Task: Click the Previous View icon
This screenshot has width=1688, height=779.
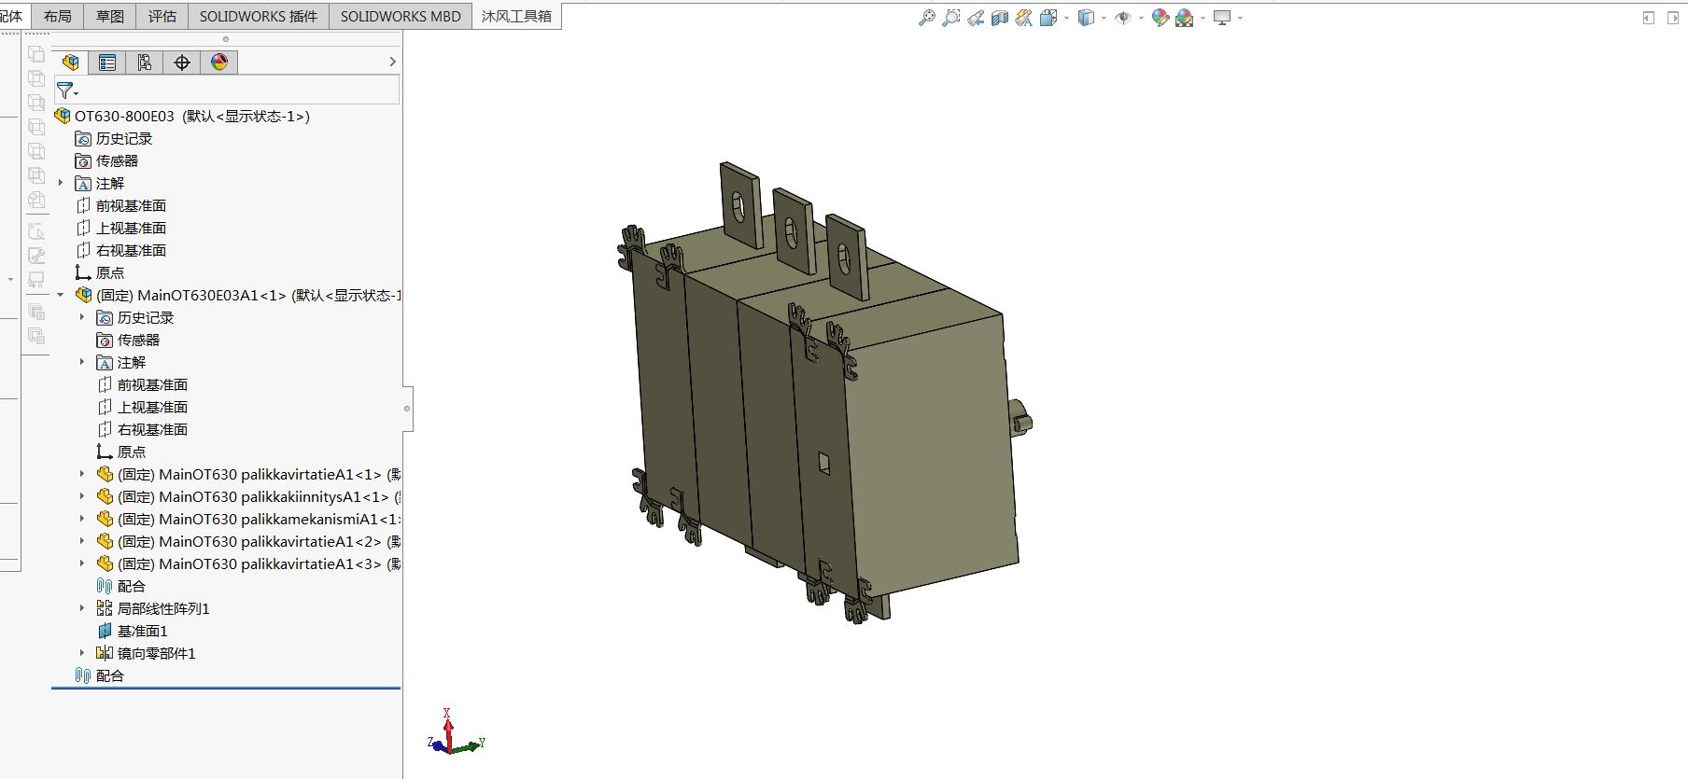Action: coord(976,18)
